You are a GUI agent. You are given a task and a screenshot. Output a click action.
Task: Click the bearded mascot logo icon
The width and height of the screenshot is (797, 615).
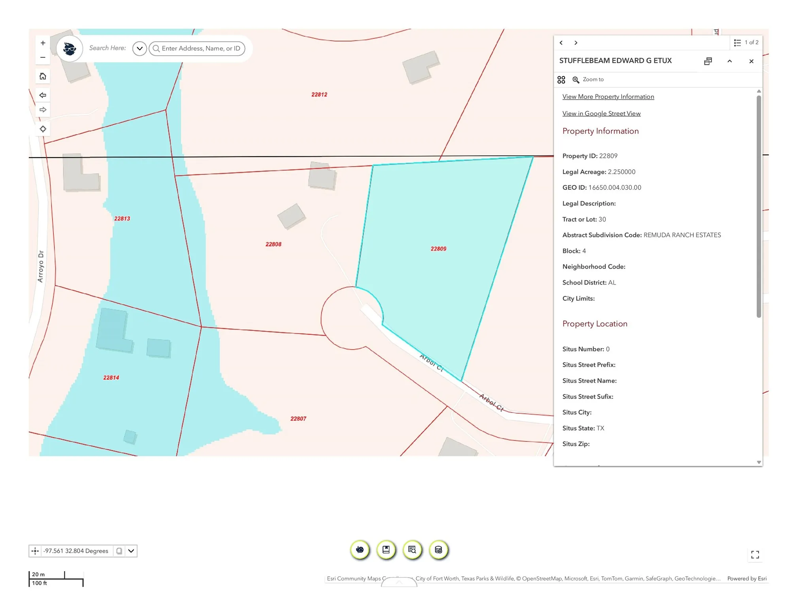tap(70, 49)
